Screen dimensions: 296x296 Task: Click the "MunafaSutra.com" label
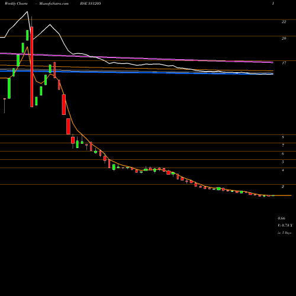(54, 4)
